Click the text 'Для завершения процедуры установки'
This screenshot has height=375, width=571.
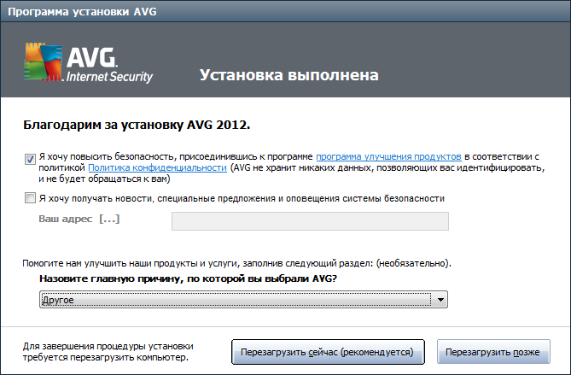[x=108, y=346]
